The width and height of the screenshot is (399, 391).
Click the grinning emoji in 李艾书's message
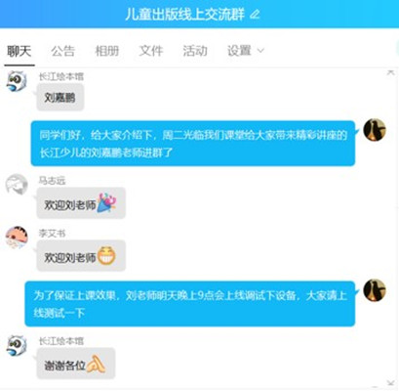[106, 256]
